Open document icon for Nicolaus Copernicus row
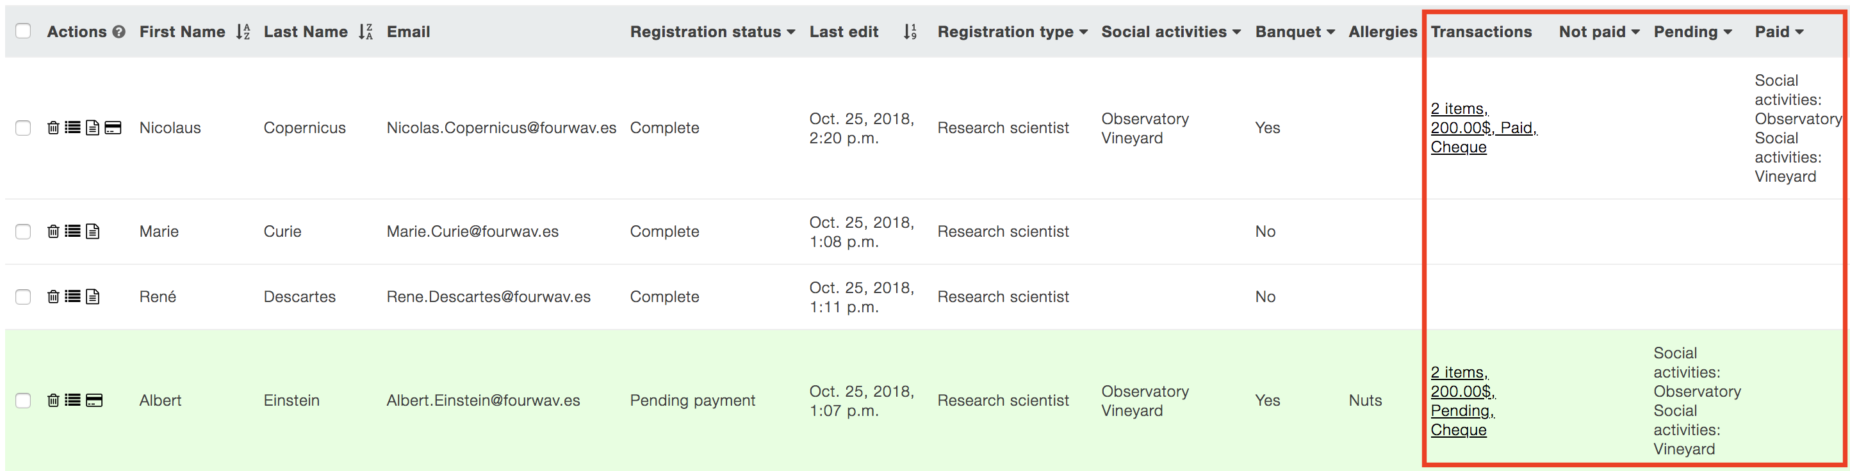The width and height of the screenshot is (1850, 471). click(x=93, y=128)
